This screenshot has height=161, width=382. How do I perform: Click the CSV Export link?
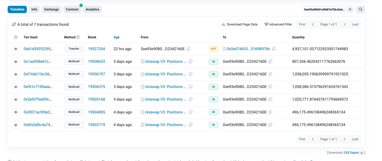coord(351,153)
